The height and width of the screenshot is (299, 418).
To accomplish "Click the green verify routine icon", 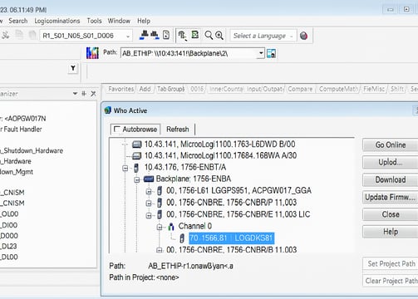I will pyautogui.click(x=195, y=35).
